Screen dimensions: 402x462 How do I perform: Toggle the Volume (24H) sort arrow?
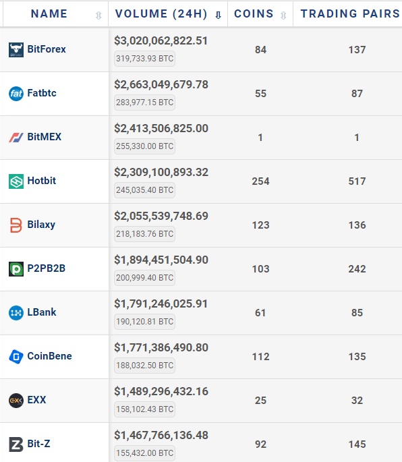point(218,15)
